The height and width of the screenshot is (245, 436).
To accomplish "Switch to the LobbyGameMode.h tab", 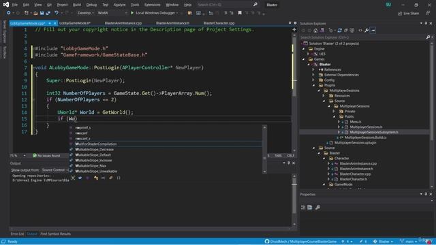I will point(75,23).
